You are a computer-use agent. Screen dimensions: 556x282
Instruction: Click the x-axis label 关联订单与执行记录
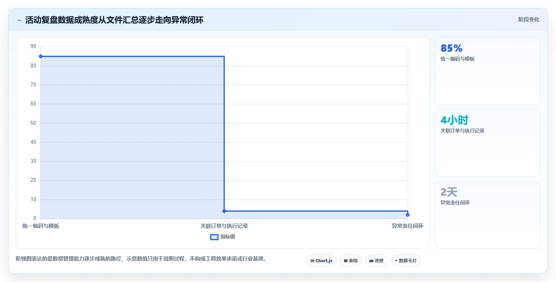click(x=224, y=226)
